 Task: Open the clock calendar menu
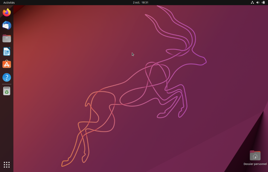pyautogui.click(x=141, y=2)
